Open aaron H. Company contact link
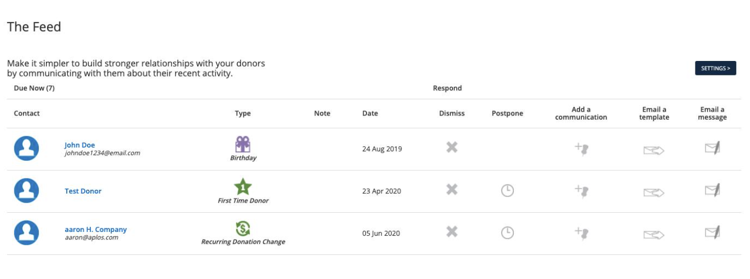Viewport: 750px width, 279px height. point(96,229)
